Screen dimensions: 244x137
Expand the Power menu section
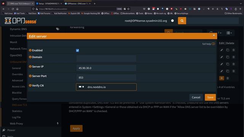tap(11, 130)
